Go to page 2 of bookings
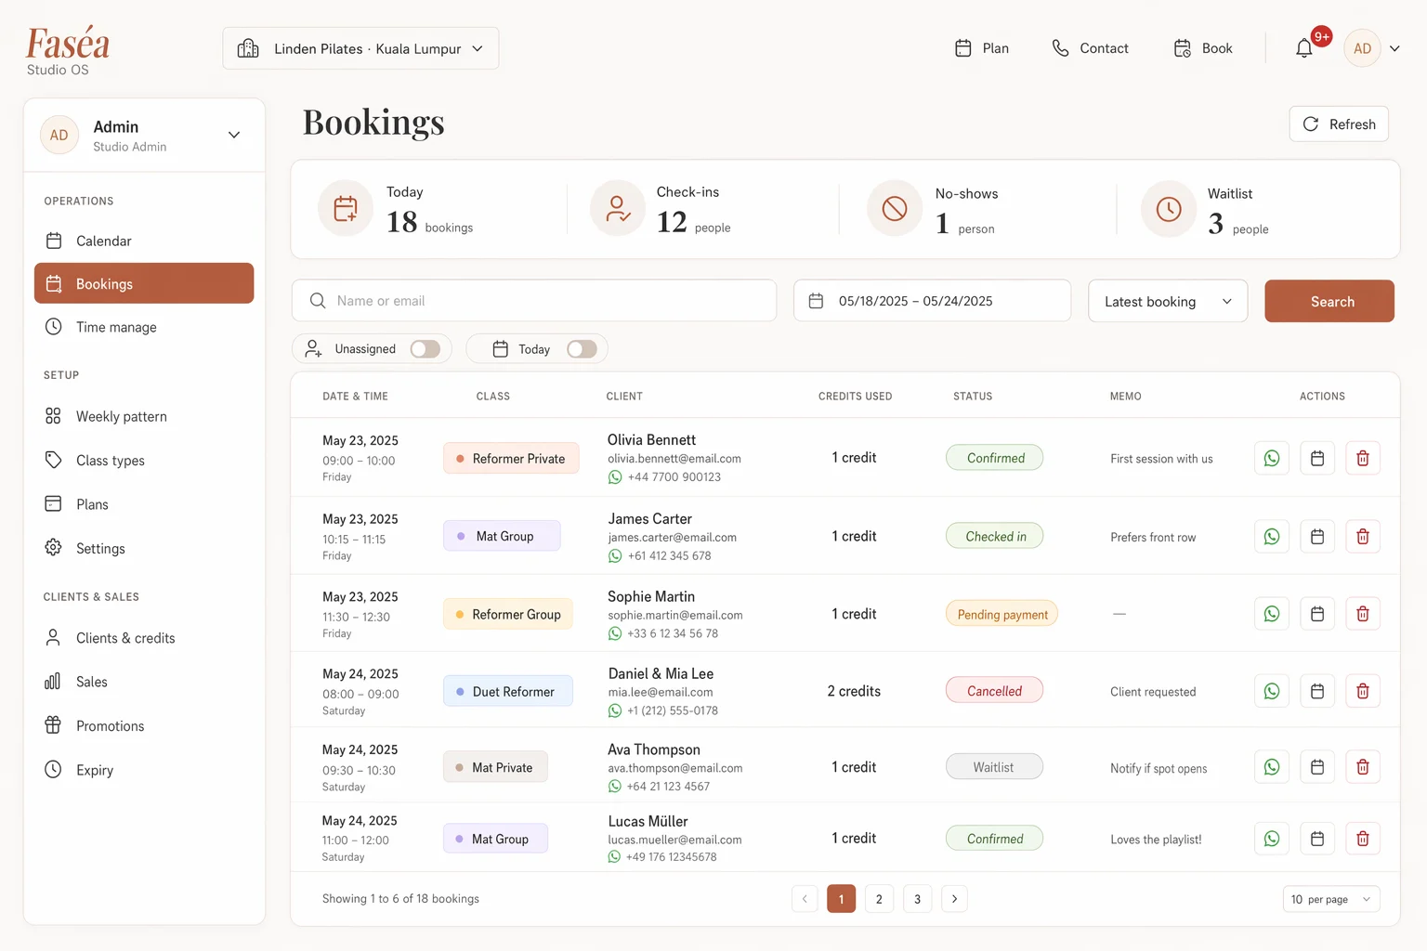The width and height of the screenshot is (1427, 951). click(879, 899)
